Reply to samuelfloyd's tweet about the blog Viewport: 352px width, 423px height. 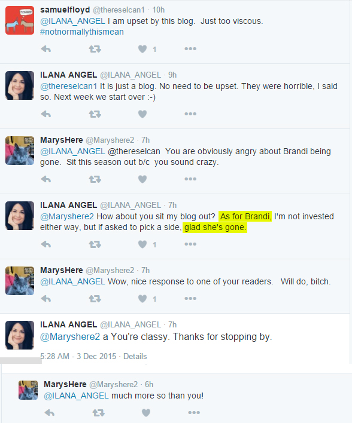click(x=46, y=49)
